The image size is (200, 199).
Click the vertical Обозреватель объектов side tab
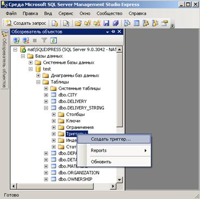[4, 60]
